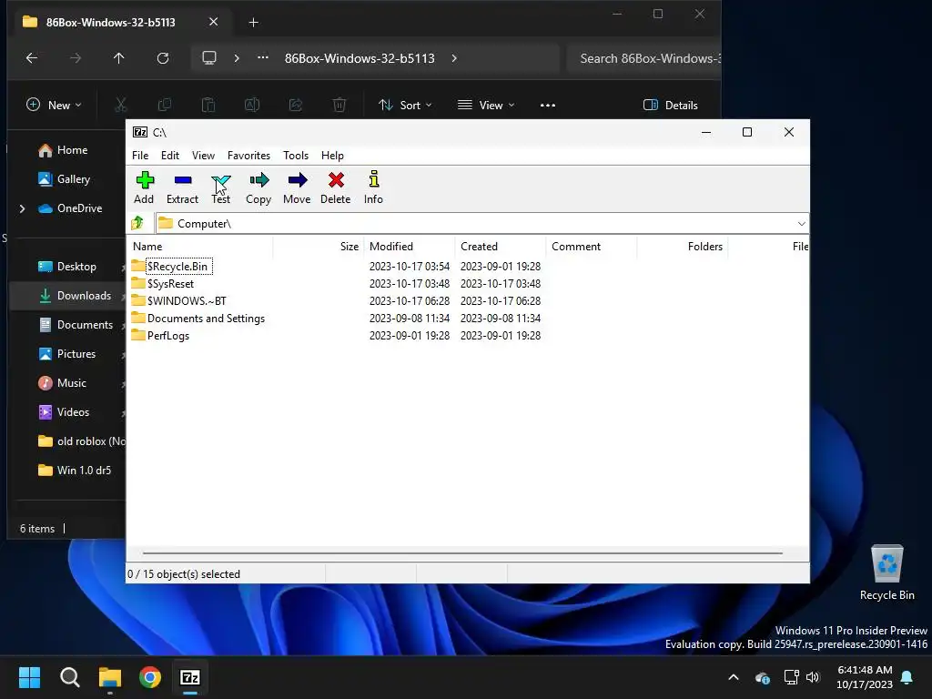
Task: Open the Tools menu
Action: pos(296,155)
